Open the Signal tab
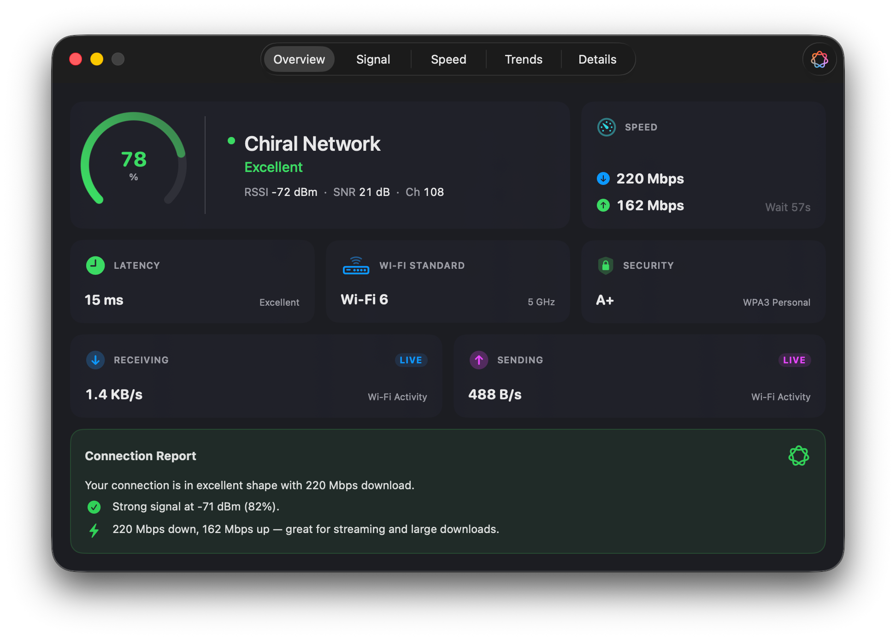896x640 pixels. 373,59
